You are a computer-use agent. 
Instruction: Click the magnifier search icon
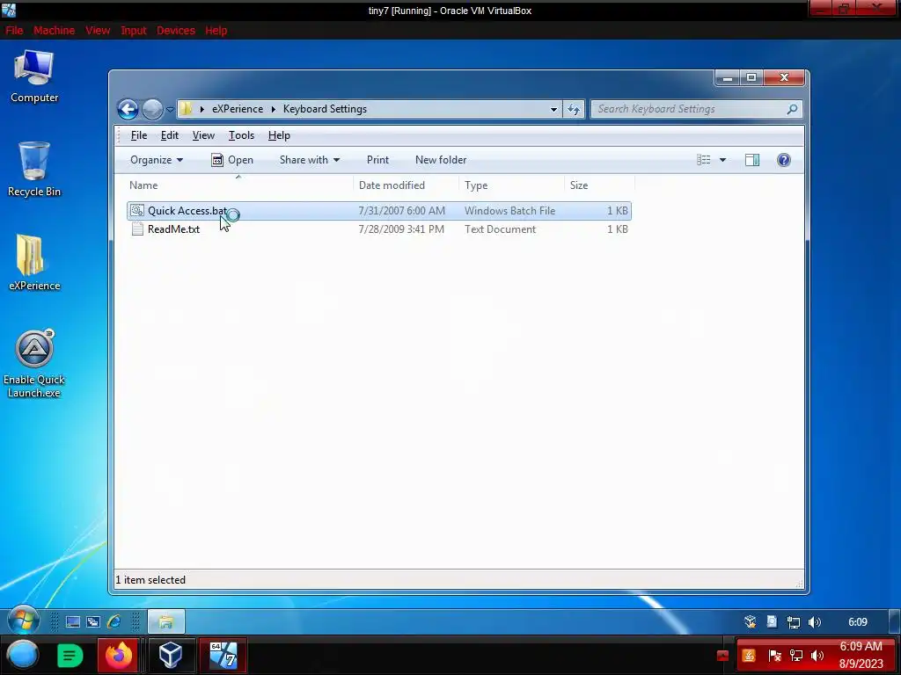click(x=792, y=108)
